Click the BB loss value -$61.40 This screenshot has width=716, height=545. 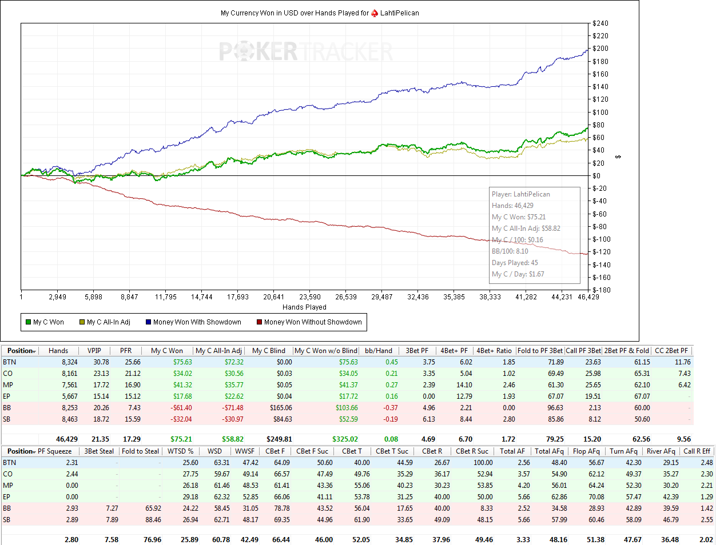(181, 408)
